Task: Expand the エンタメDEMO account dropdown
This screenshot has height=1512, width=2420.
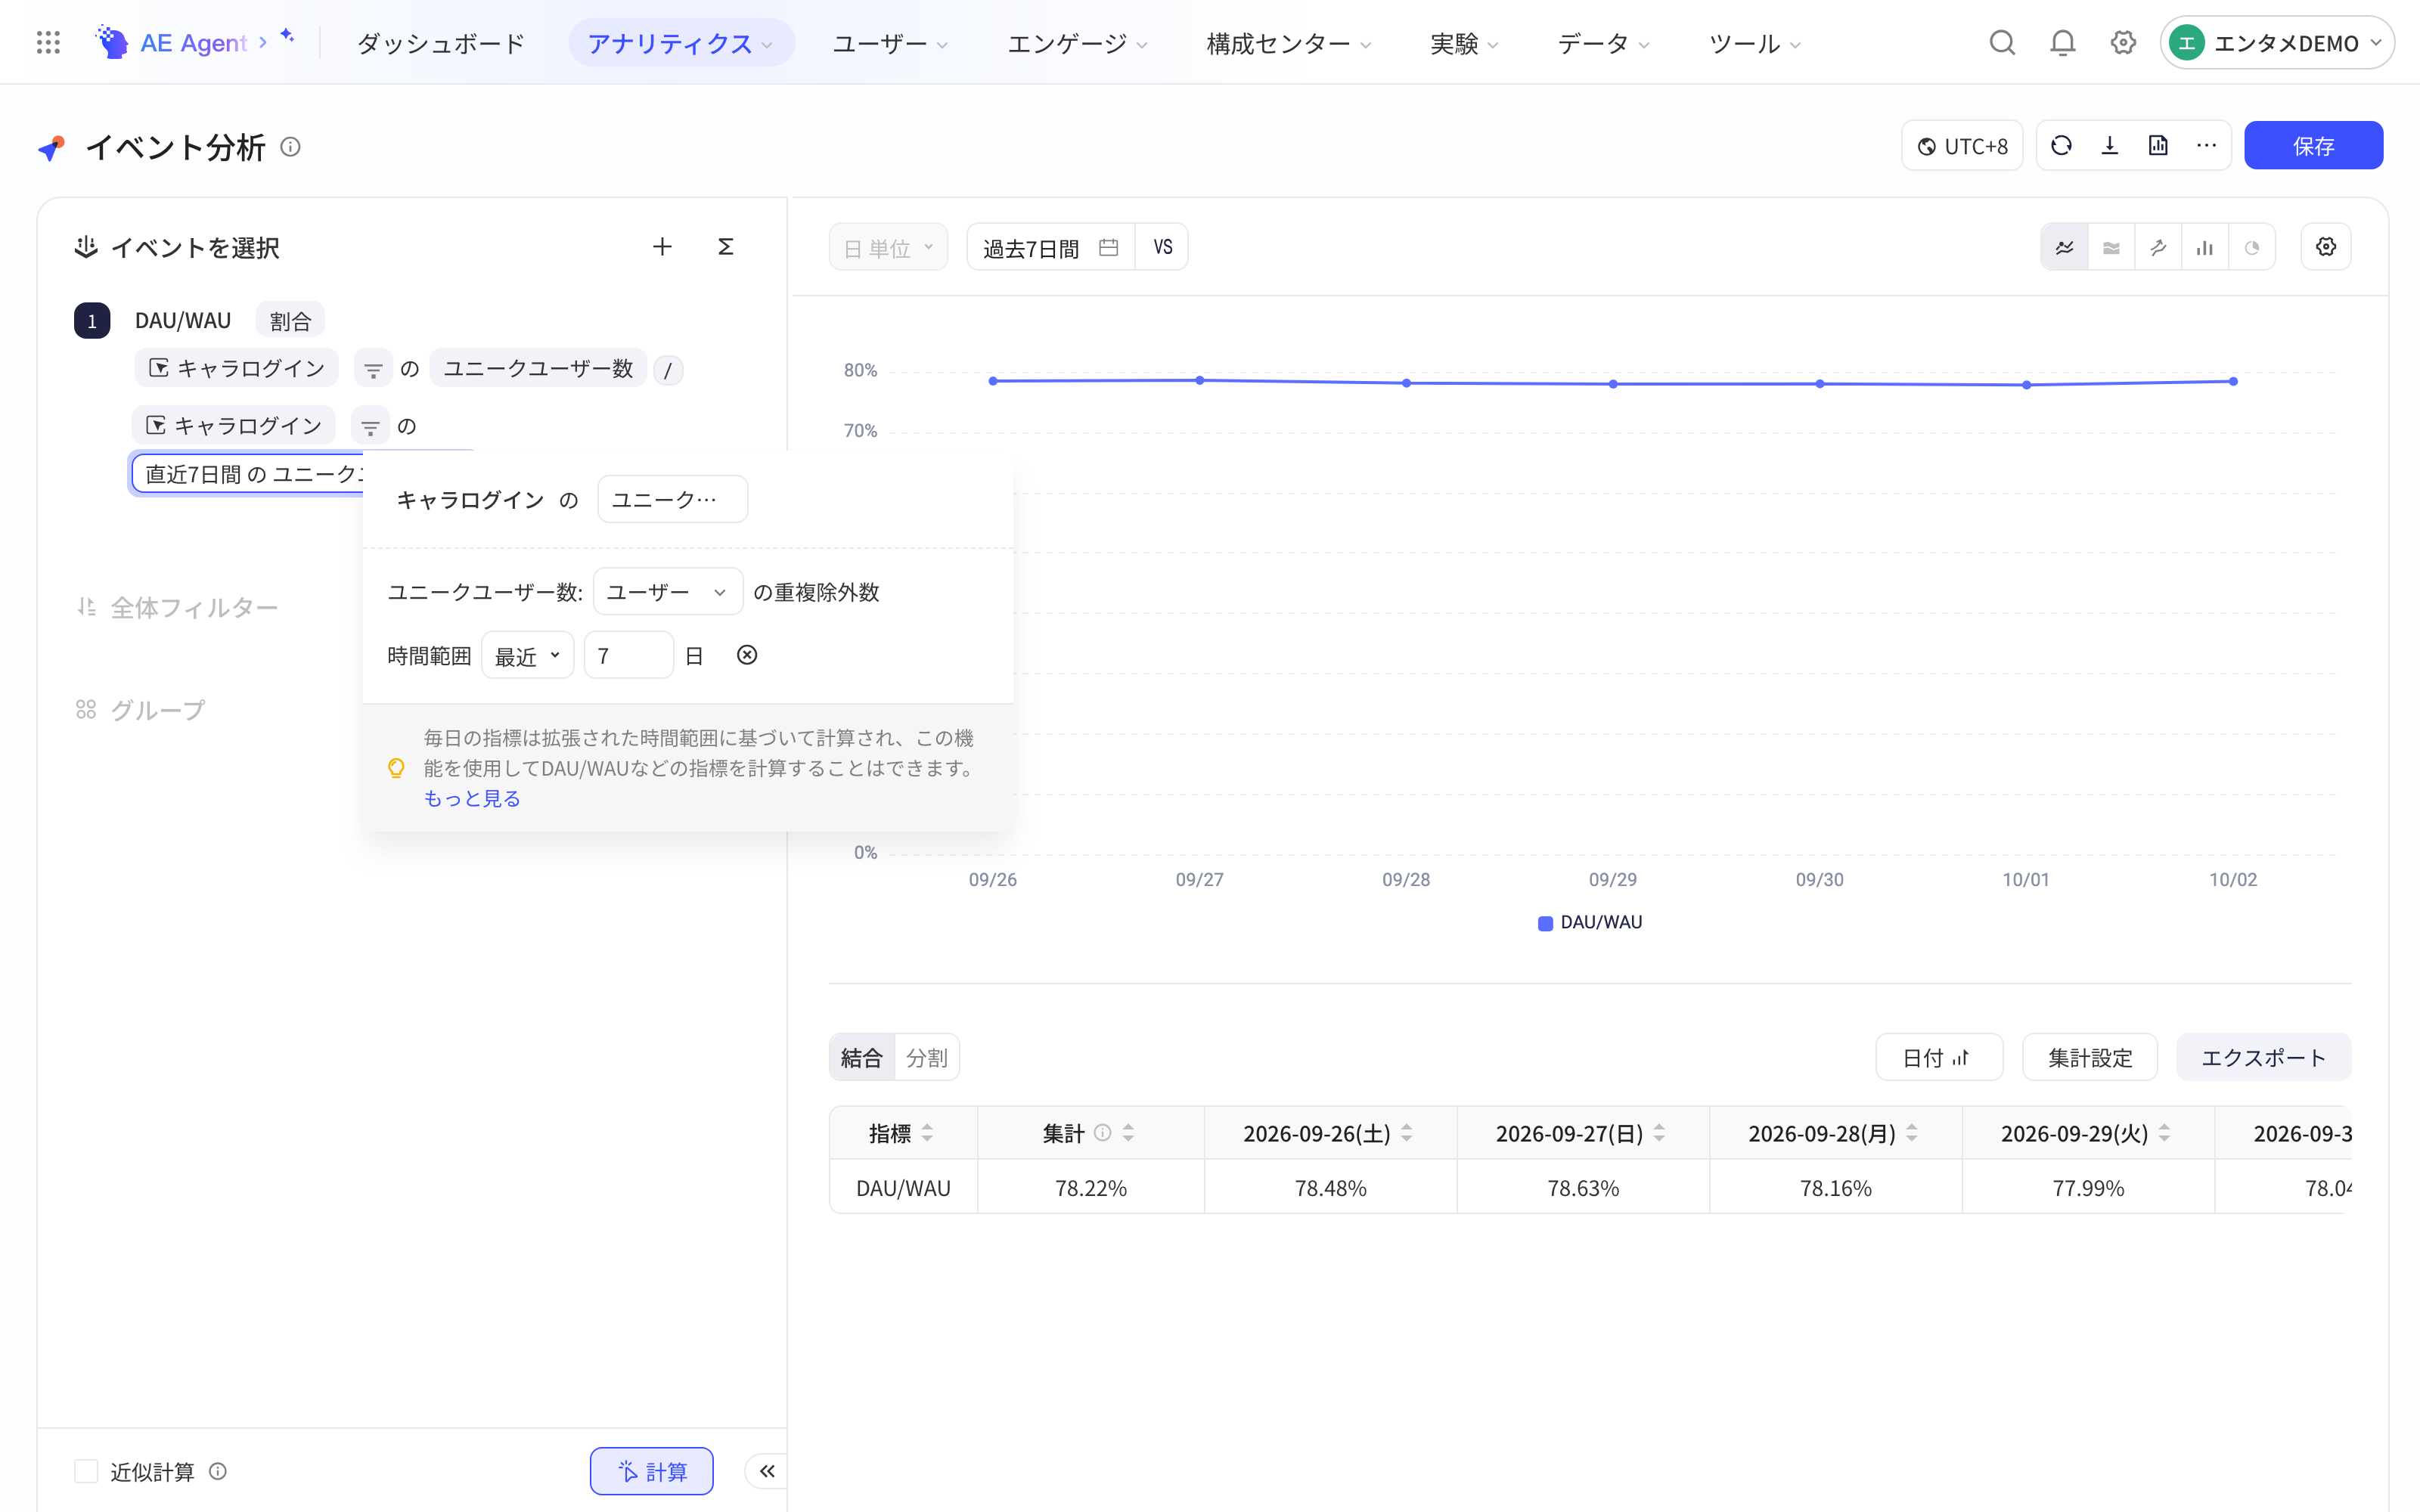Action: pos(2277,43)
